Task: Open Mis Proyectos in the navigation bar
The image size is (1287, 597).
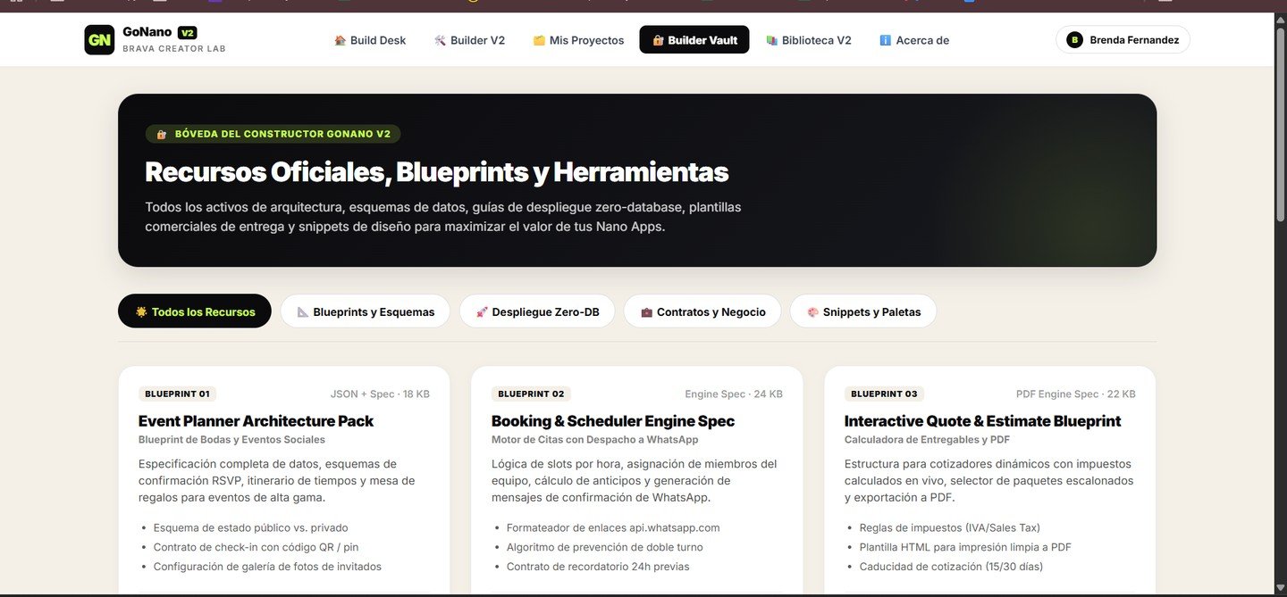Action: 578,39
